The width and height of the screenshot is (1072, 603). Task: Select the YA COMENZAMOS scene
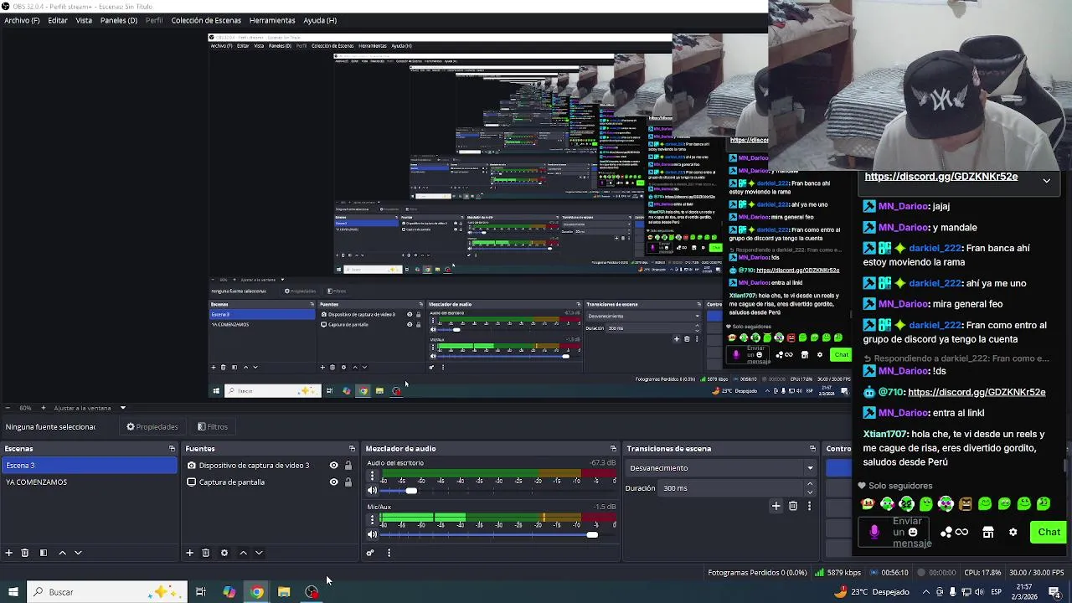pyautogui.click(x=89, y=482)
